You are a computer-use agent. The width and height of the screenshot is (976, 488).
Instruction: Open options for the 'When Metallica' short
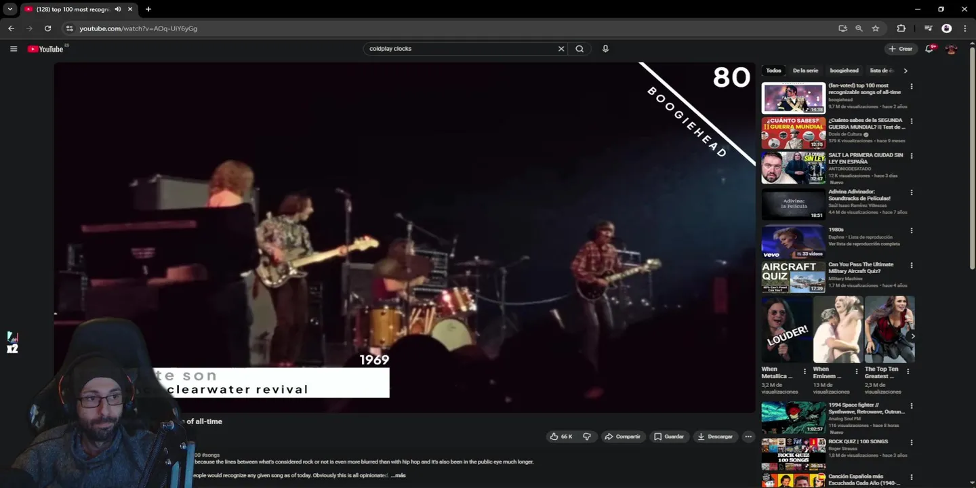tap(805, 371)
